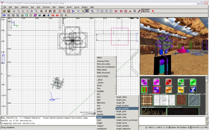
Task: Choose target_push from the submenu
Action: click(x=127, y=114)
